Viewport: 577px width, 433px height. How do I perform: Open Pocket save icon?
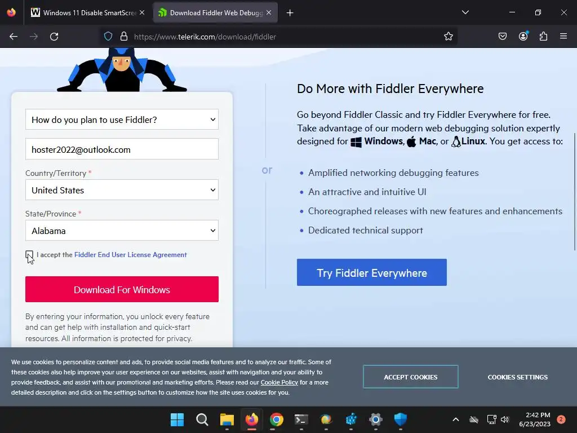coord(503,37)
